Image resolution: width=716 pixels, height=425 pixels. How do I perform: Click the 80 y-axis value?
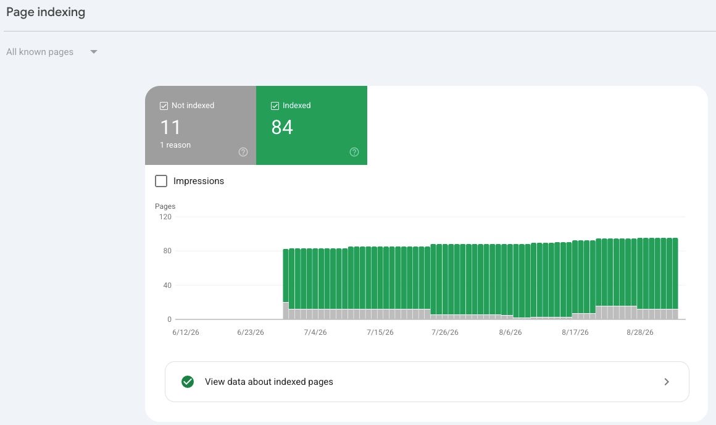(x=168, y=251)
